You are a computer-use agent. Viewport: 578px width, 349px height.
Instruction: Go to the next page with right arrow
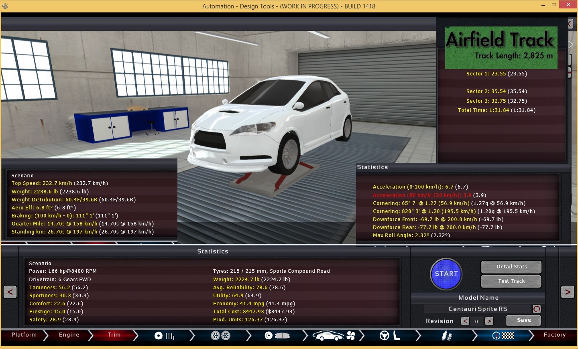(568, 292)
